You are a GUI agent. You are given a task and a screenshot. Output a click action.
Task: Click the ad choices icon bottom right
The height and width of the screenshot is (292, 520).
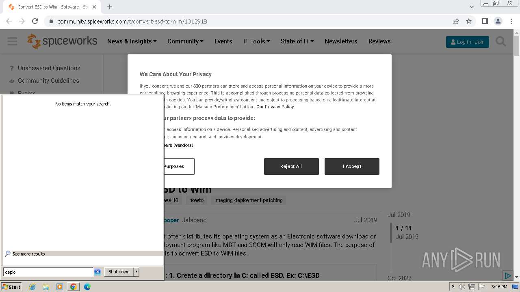(x=507, y=276)
